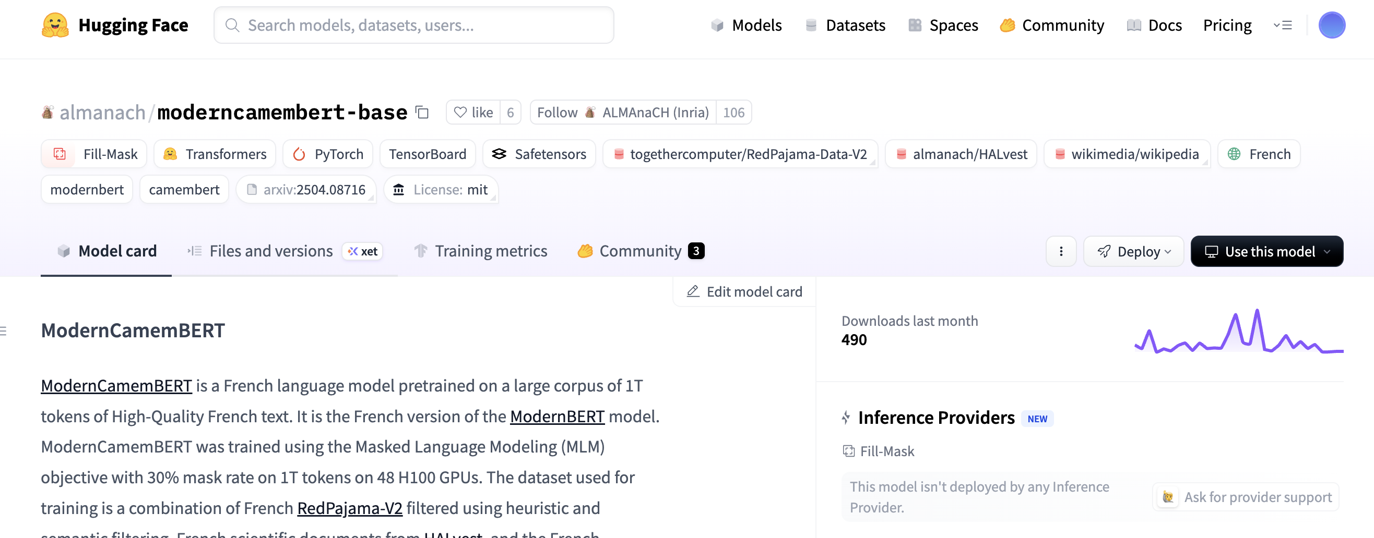Screen dimensions: 1374x538
Task: Like the moderncamembert-base model
Action: pos(473,113)
